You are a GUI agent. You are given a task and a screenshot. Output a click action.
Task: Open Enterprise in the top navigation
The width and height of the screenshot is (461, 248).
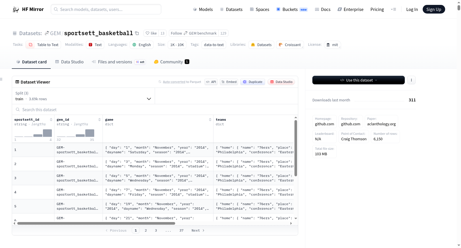(351, 10)
